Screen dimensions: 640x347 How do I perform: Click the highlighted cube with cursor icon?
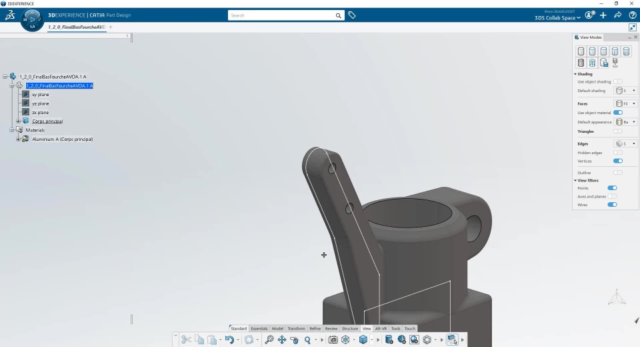click(452, 340)
